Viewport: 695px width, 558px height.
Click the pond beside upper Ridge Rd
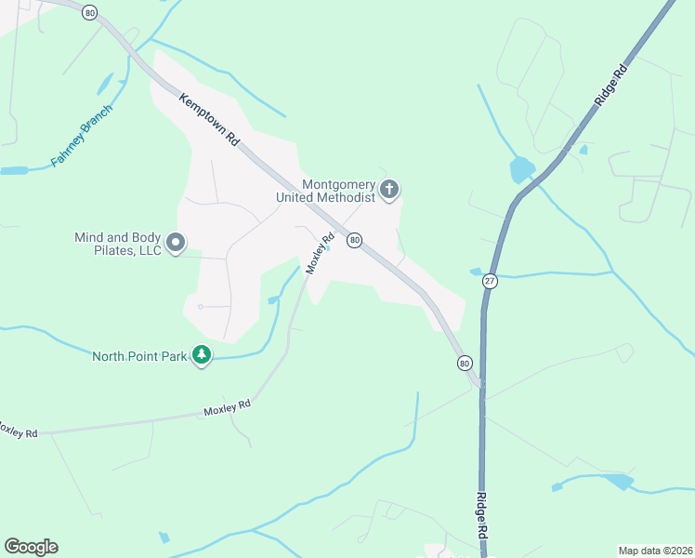point(521,170)
